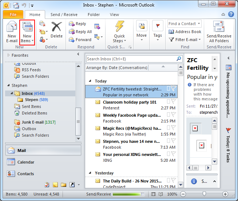This screenshot has height=201, width=238.
Task: Click the info icon in People Pane
Action: point(194,181)
